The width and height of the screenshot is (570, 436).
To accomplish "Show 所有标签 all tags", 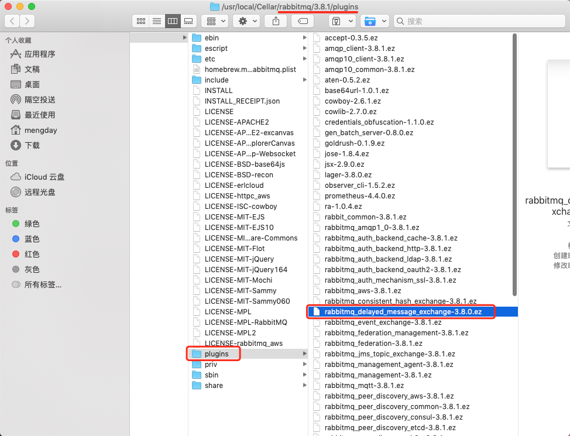I will (x=36, y=285).
